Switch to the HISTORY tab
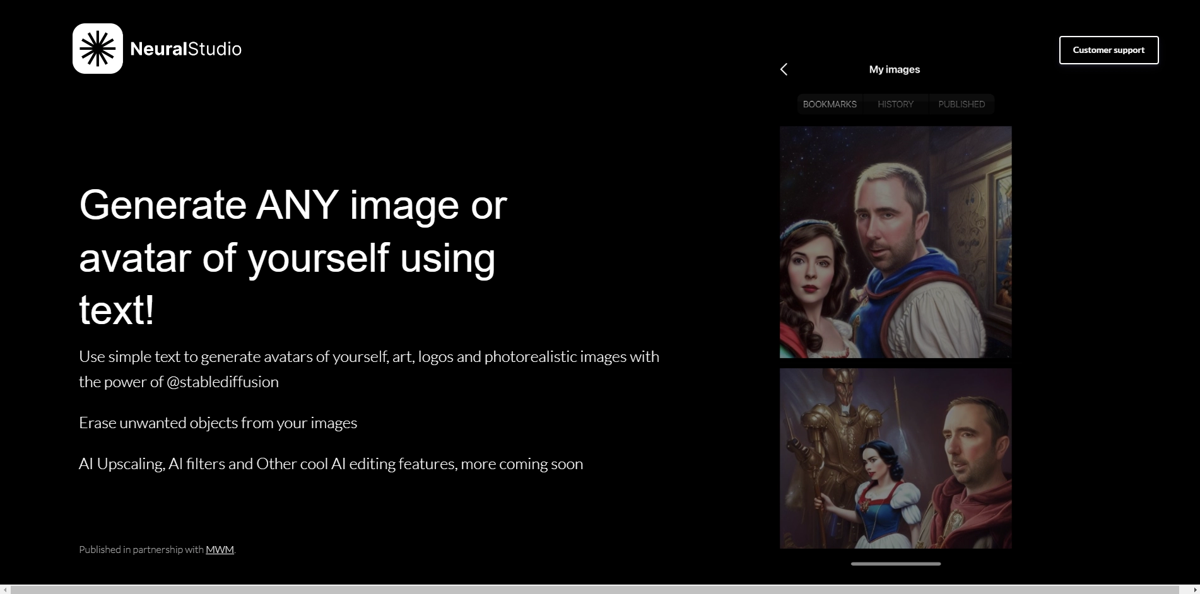 (x=895, y=104)
